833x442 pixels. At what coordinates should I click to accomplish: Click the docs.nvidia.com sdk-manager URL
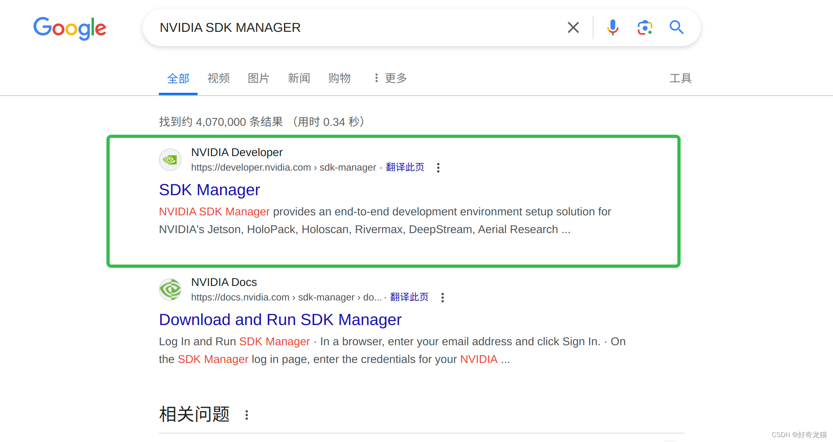pyautogui.click(x=286, y=297)
